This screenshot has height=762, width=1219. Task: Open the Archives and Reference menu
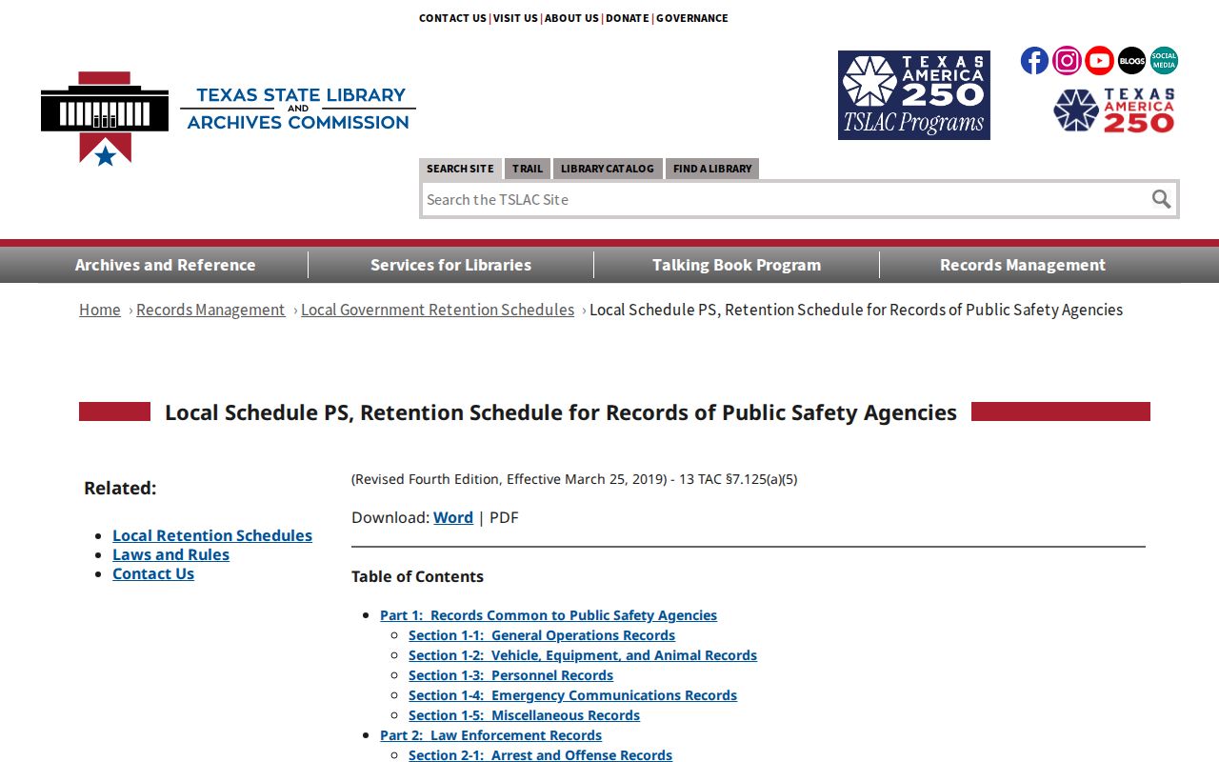tap(165, 265)
